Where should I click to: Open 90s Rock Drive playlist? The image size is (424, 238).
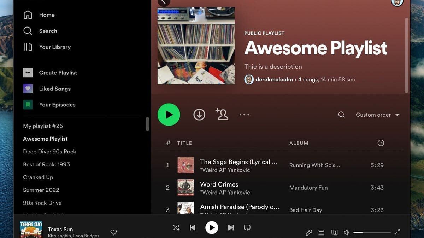click(42, 203)
